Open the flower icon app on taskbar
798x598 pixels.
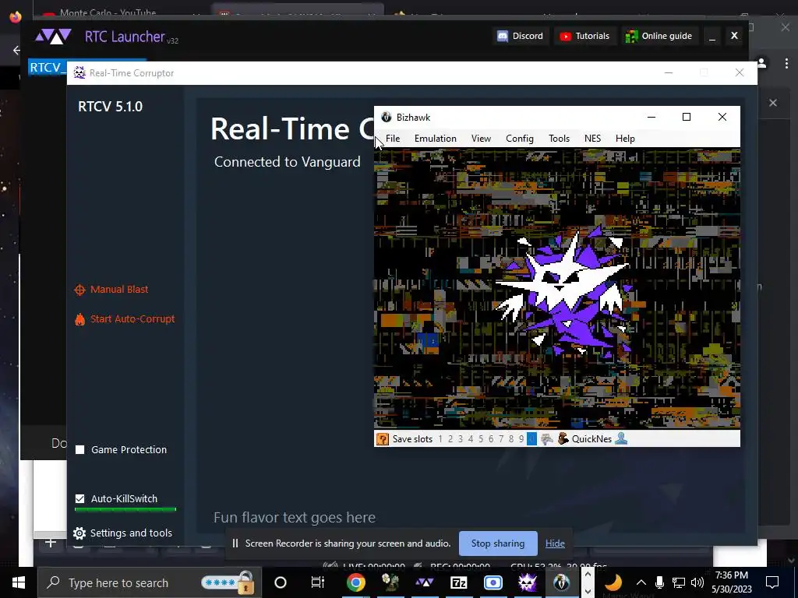390,582
